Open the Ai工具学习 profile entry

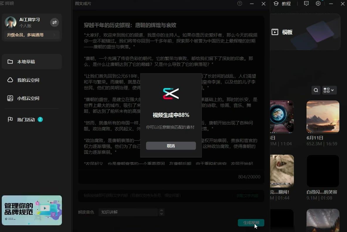click(x=29, y=19)
